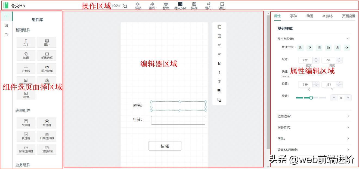
Task: Decrease font size with the A- icon
Action: click(x=219, y=54)
